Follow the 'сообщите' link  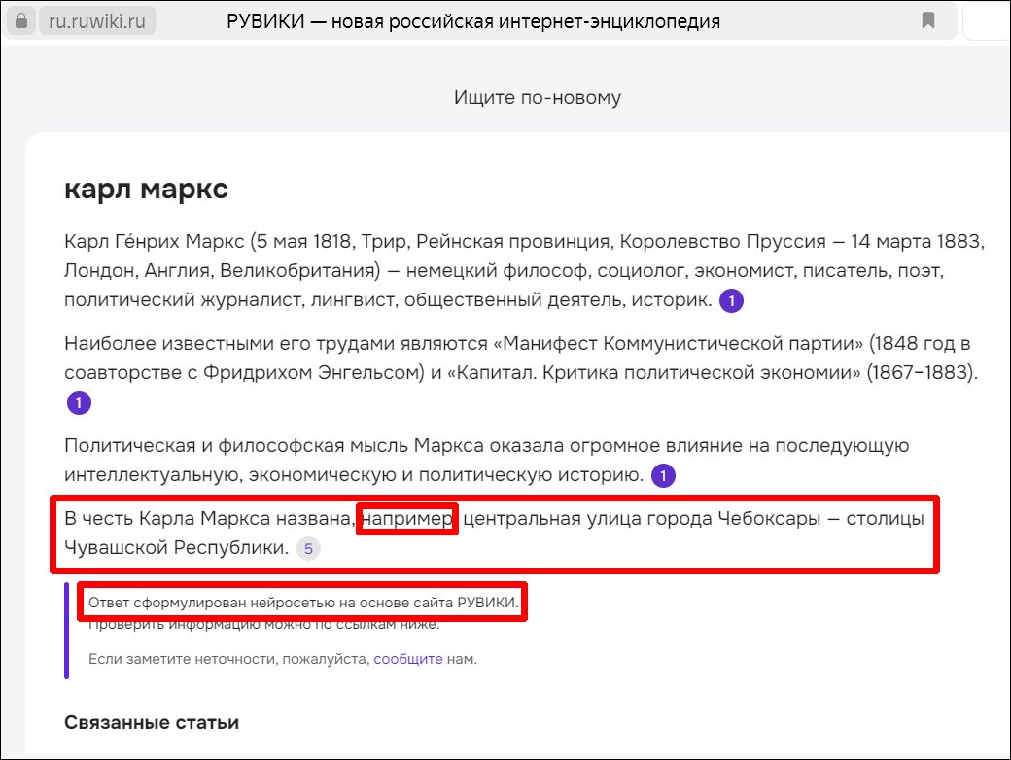(x=408, y=659)
